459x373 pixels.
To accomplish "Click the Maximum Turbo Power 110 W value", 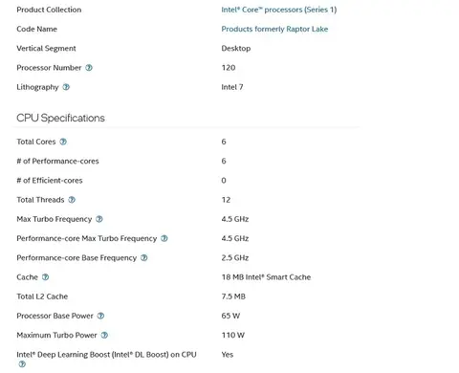I will 233,335.
